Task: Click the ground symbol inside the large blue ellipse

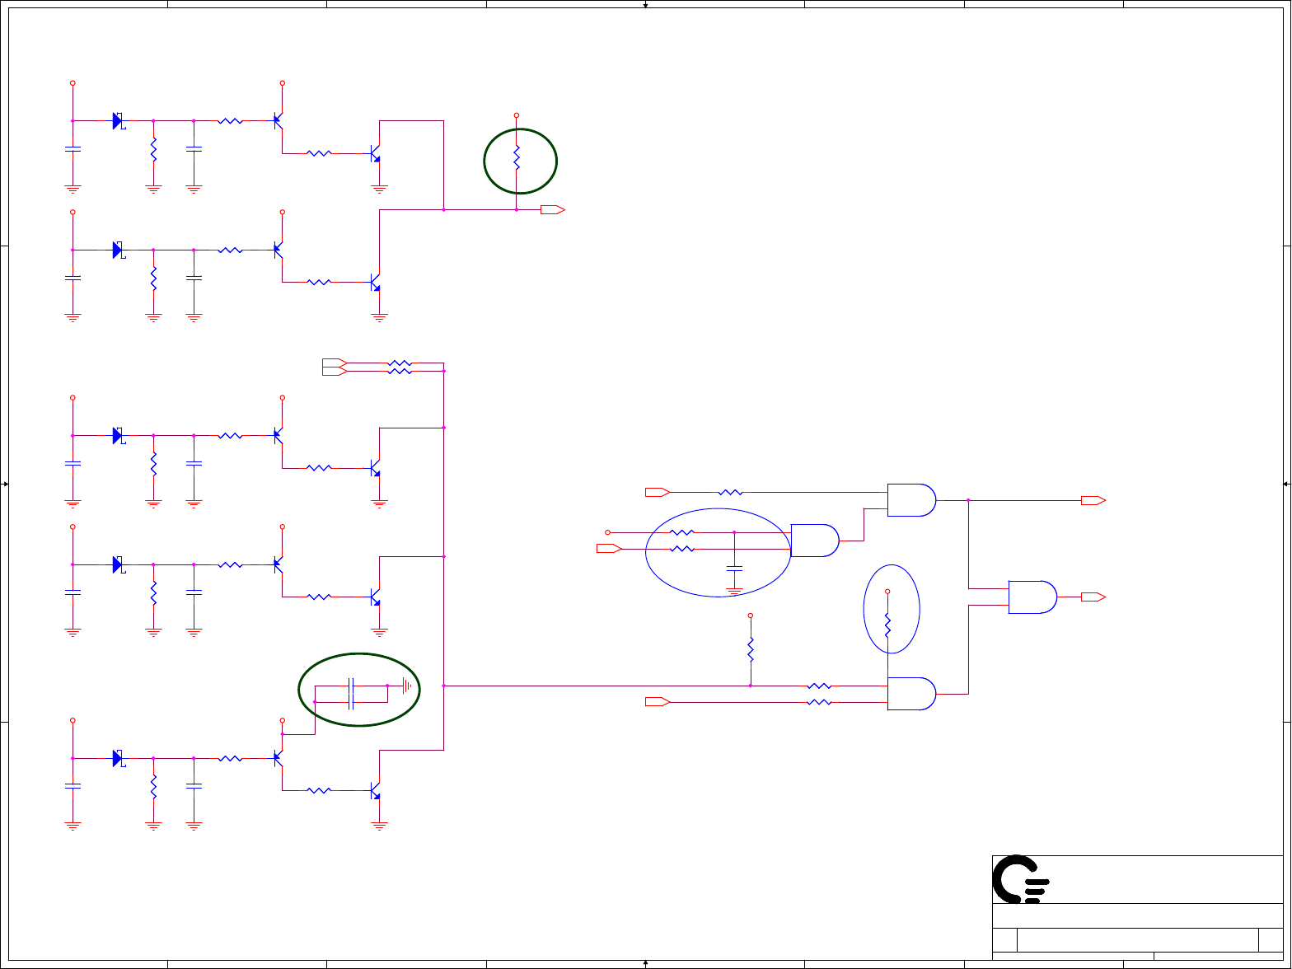Action: (x=734, y=591)
